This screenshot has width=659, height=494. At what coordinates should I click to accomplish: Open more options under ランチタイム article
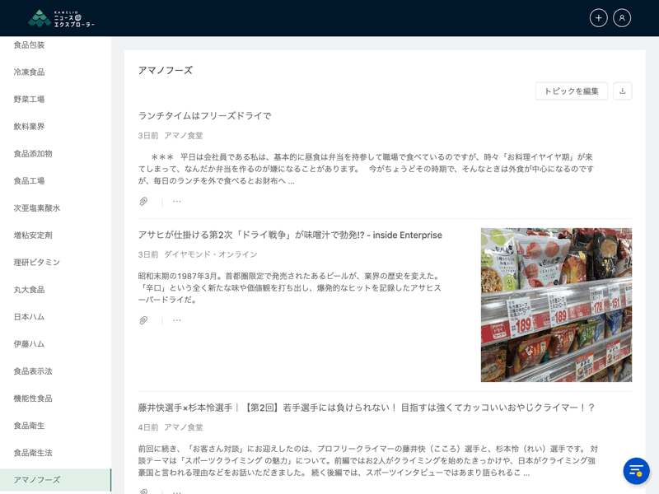177,201
